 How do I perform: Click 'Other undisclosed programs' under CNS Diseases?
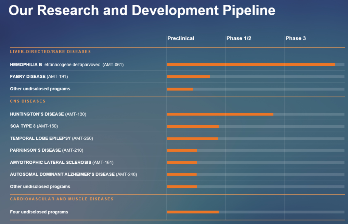(x=40, y=186)
